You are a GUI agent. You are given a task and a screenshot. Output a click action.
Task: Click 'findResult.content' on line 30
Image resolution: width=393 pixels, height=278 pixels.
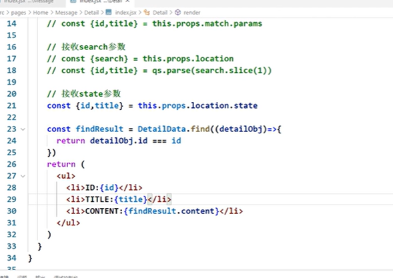coord(171,211)
